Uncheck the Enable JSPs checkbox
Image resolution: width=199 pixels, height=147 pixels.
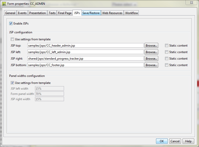click(x=11, y=24)
